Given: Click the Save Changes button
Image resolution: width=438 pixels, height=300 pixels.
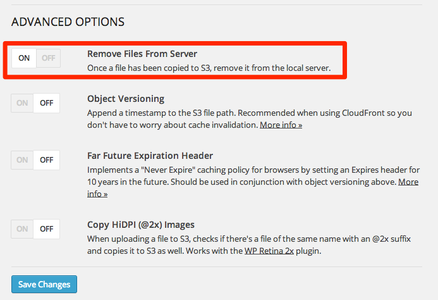Looking at the screenshot, I should click(44, 284).
